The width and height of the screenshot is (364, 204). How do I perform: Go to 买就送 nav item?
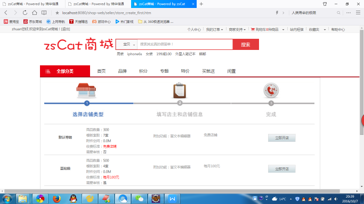click(x=208, y=71)
